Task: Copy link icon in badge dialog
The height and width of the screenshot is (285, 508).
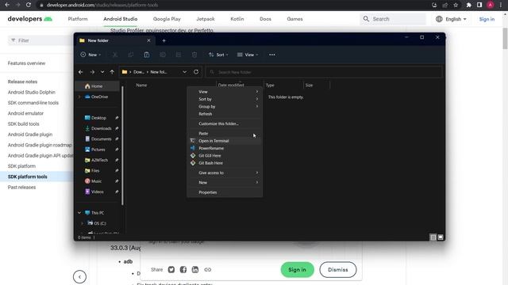Action: click(x=208, y=269)
